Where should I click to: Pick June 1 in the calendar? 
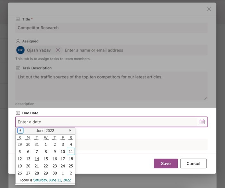pyautogui.click(x=46, y=144)
